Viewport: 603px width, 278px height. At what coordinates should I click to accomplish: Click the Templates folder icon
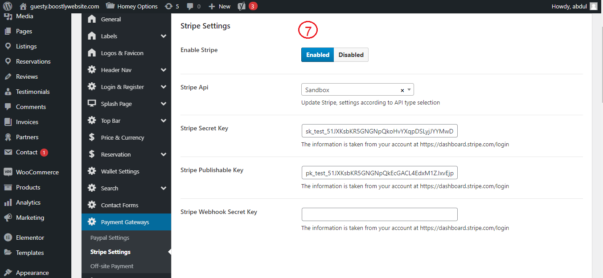tap(8, 253)
